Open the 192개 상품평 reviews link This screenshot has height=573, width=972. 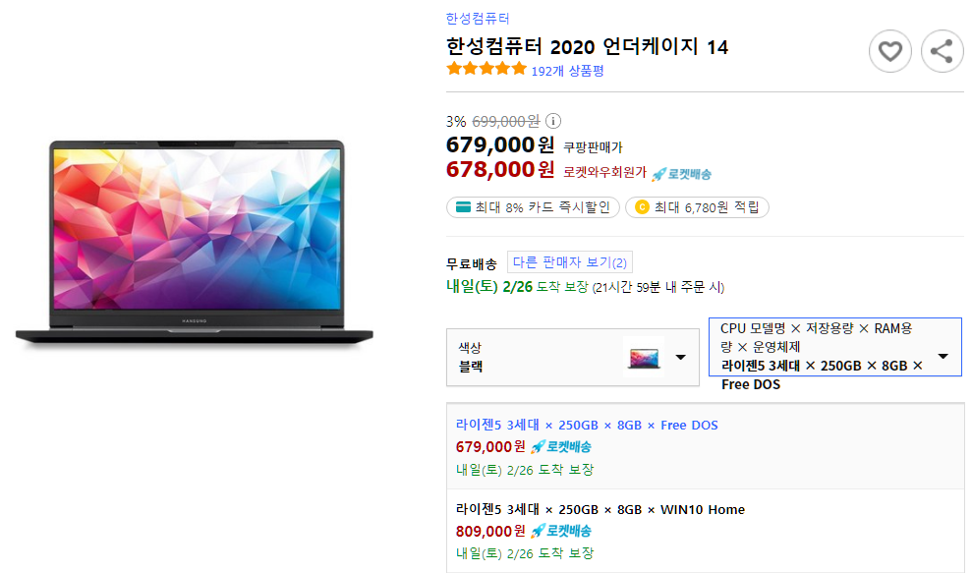[x=567, y=71]
